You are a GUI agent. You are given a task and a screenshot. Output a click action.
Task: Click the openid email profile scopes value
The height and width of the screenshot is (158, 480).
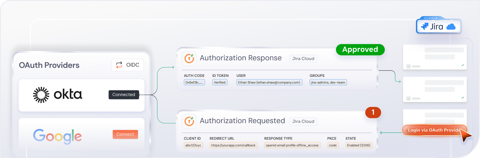292,145
